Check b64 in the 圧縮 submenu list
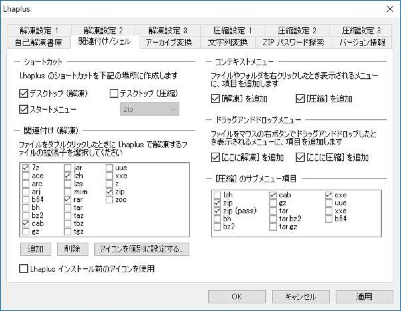The width and height of the screenshot is (401, 311). [x=329, y=219]
